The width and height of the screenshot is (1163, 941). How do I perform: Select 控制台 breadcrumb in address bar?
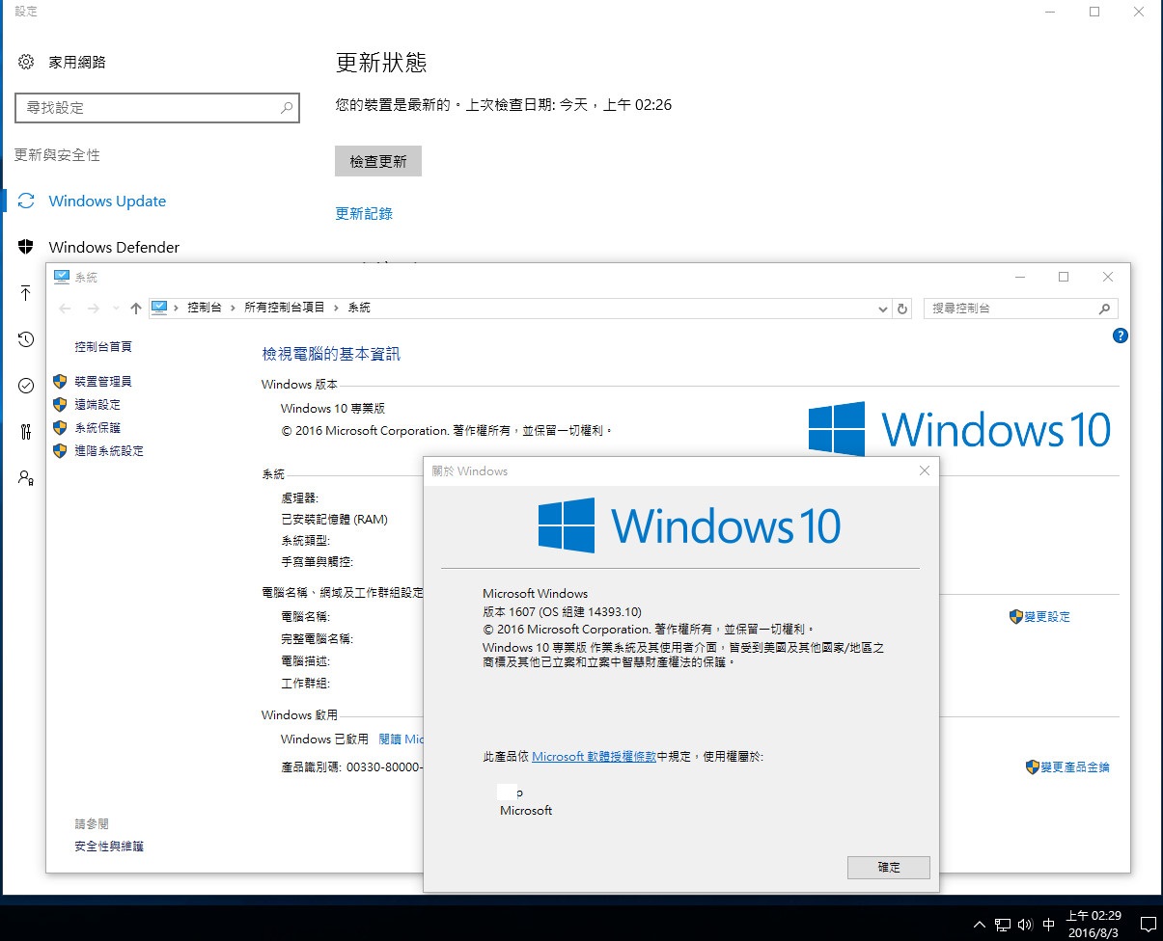[205, 308]
